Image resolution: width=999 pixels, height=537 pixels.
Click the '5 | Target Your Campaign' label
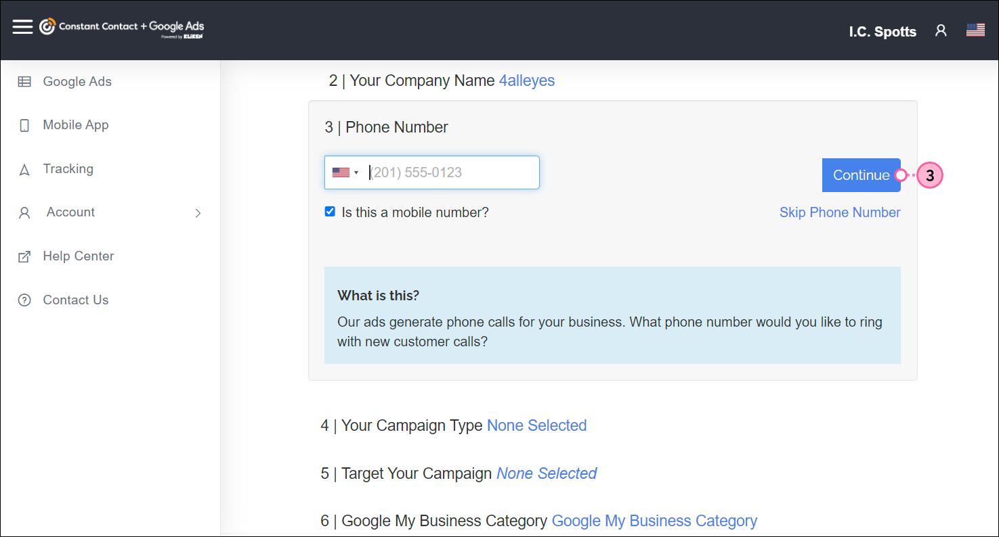(x=406, y=473)
